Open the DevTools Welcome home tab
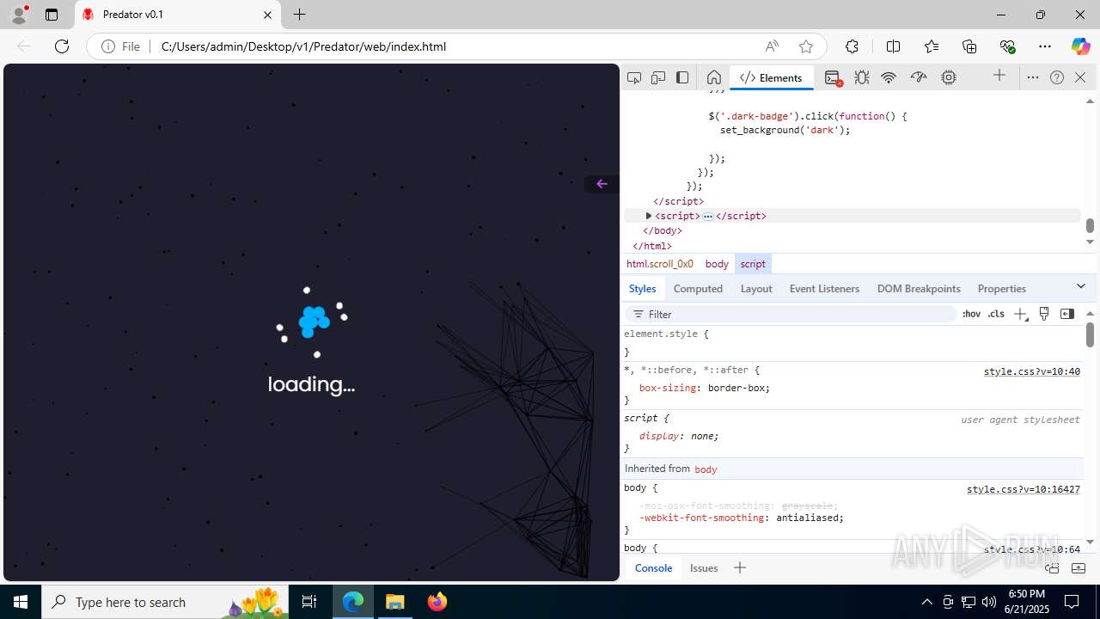Image resolution: width=1100 pixels, height=619 pixels. (x=713, y=77)
